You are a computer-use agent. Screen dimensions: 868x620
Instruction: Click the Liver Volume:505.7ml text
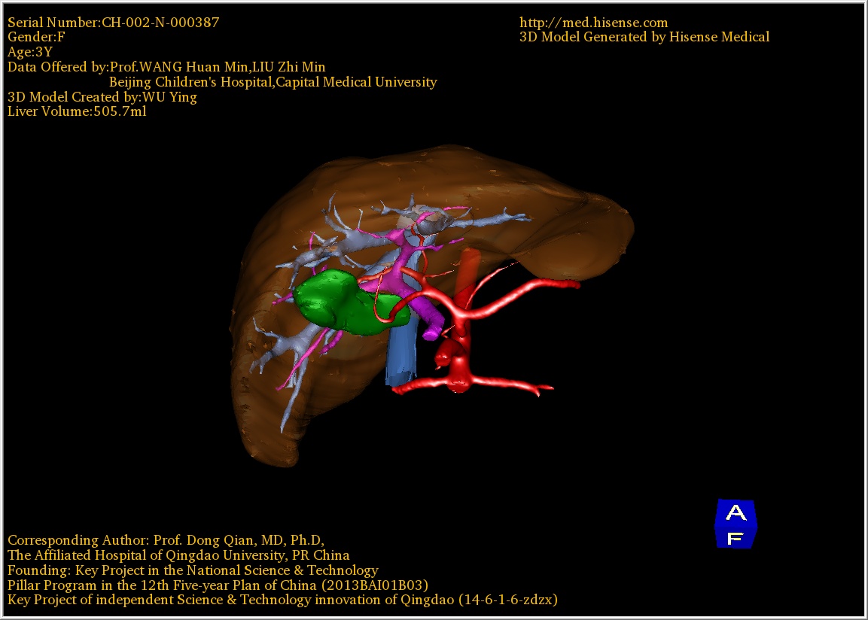(77, 111)
